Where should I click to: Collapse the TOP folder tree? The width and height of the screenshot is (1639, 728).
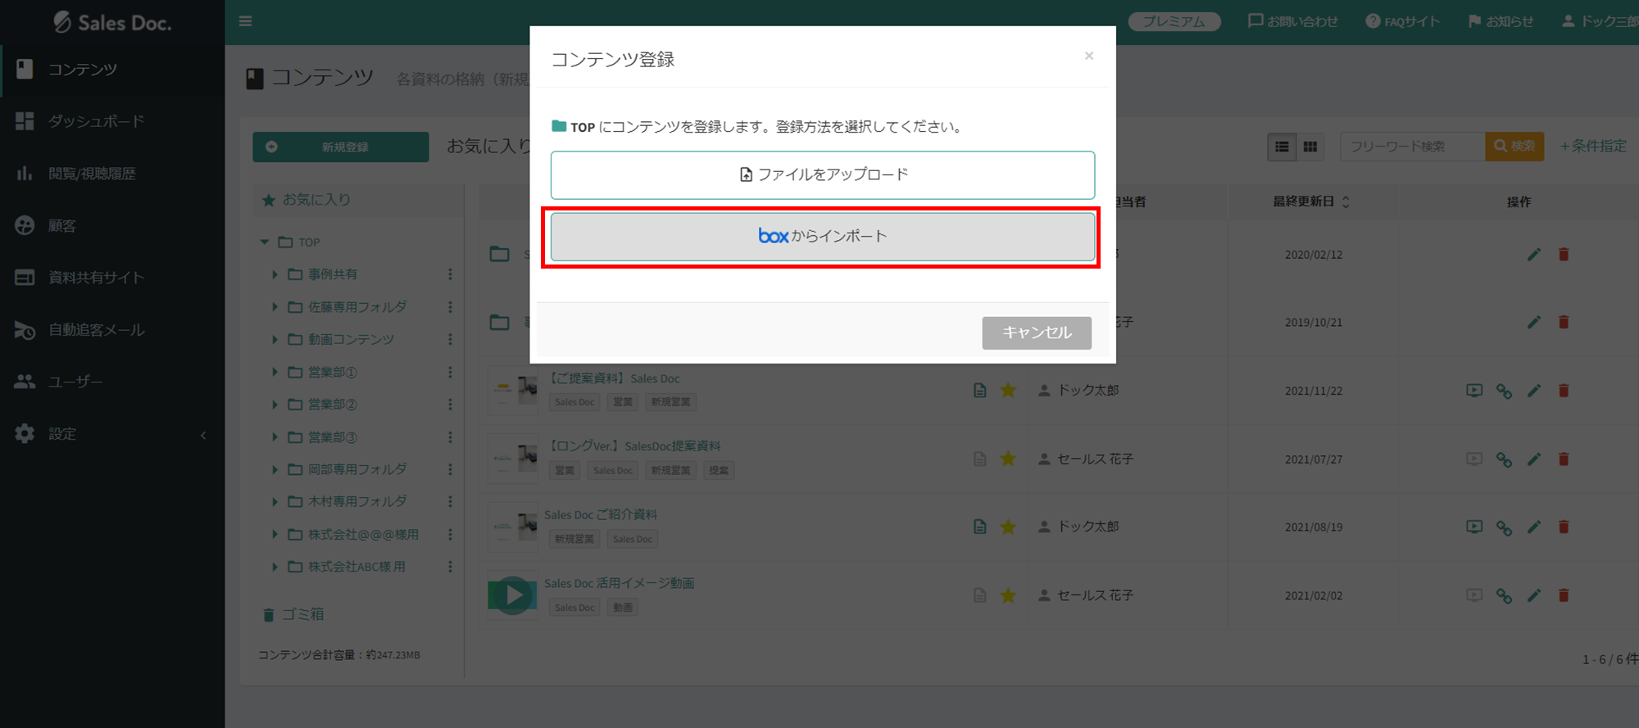tap(265, 242)
